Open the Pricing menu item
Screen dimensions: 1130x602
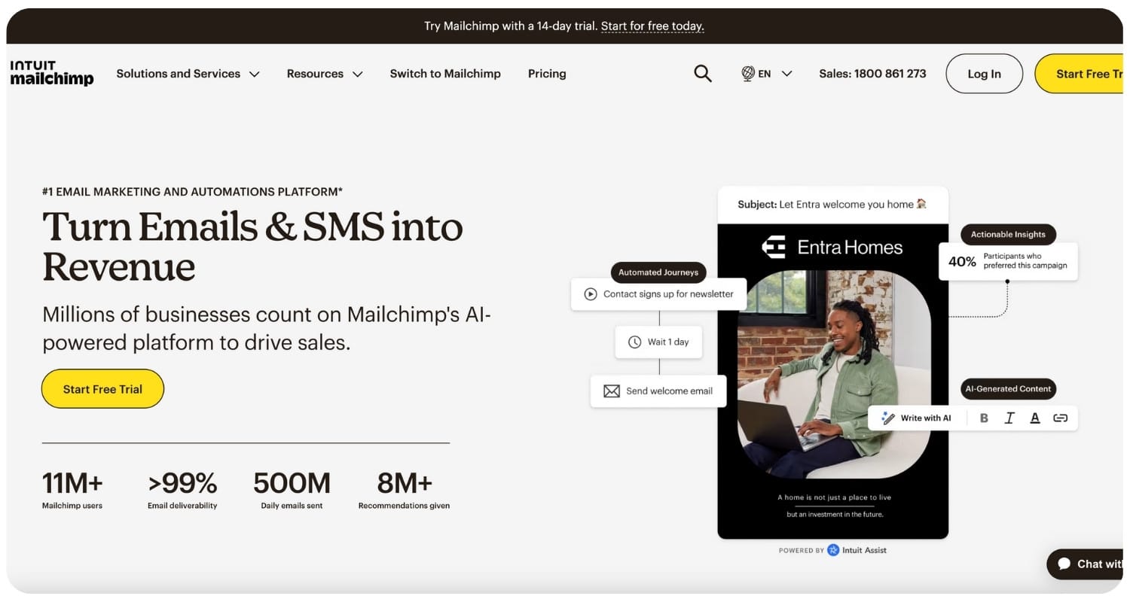[x=547, y=73]
